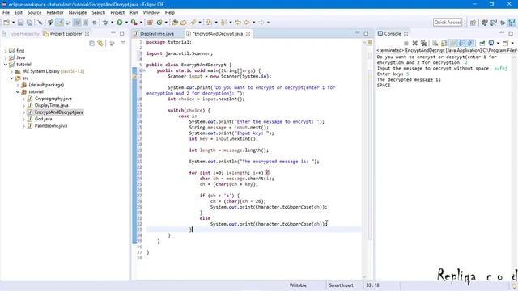This screenshot has height=291, width=518.
Task: Click the New Java Package icon
Action: [150, 23]
